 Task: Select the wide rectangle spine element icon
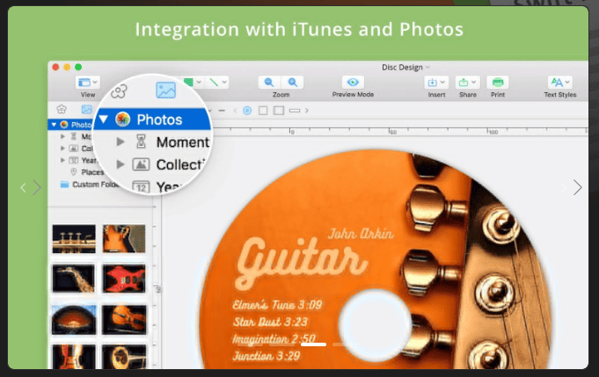(295, 111)
